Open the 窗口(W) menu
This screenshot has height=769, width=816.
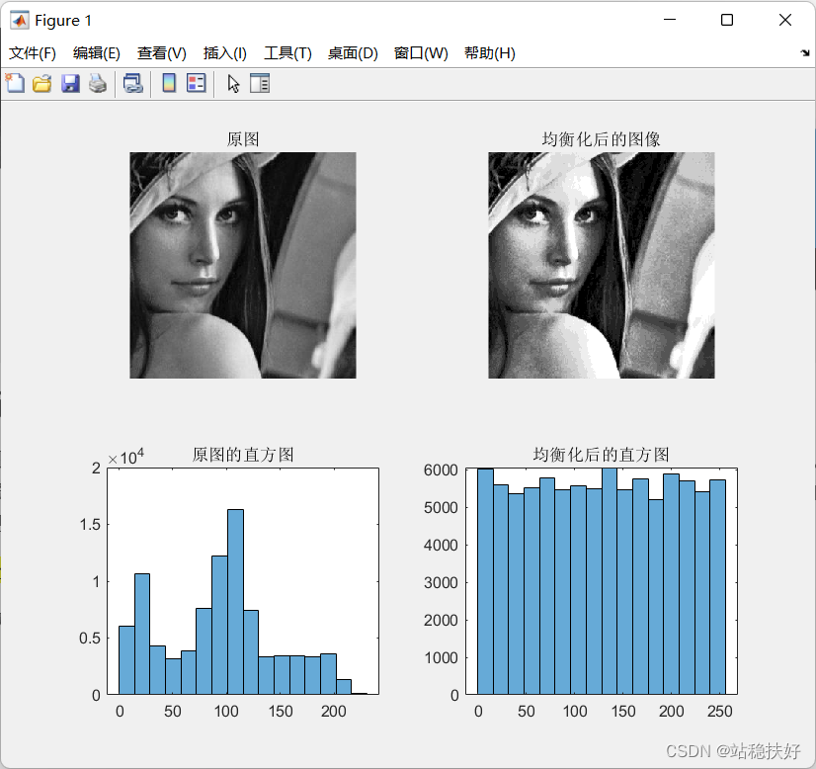pyautogui.click(x=421, y=53)
